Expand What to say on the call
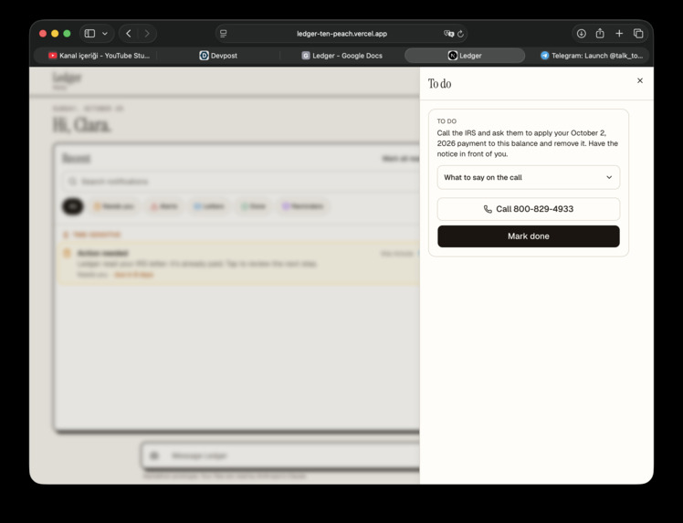 (528, 177)
